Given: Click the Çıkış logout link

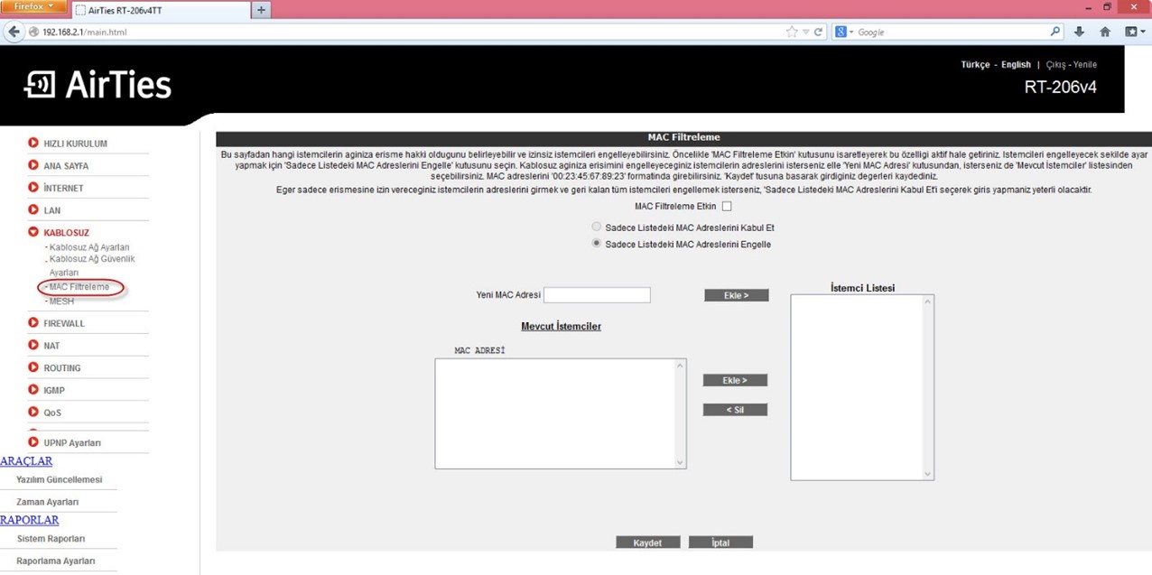Looking at the screenshot, I should pos(1055,65).
